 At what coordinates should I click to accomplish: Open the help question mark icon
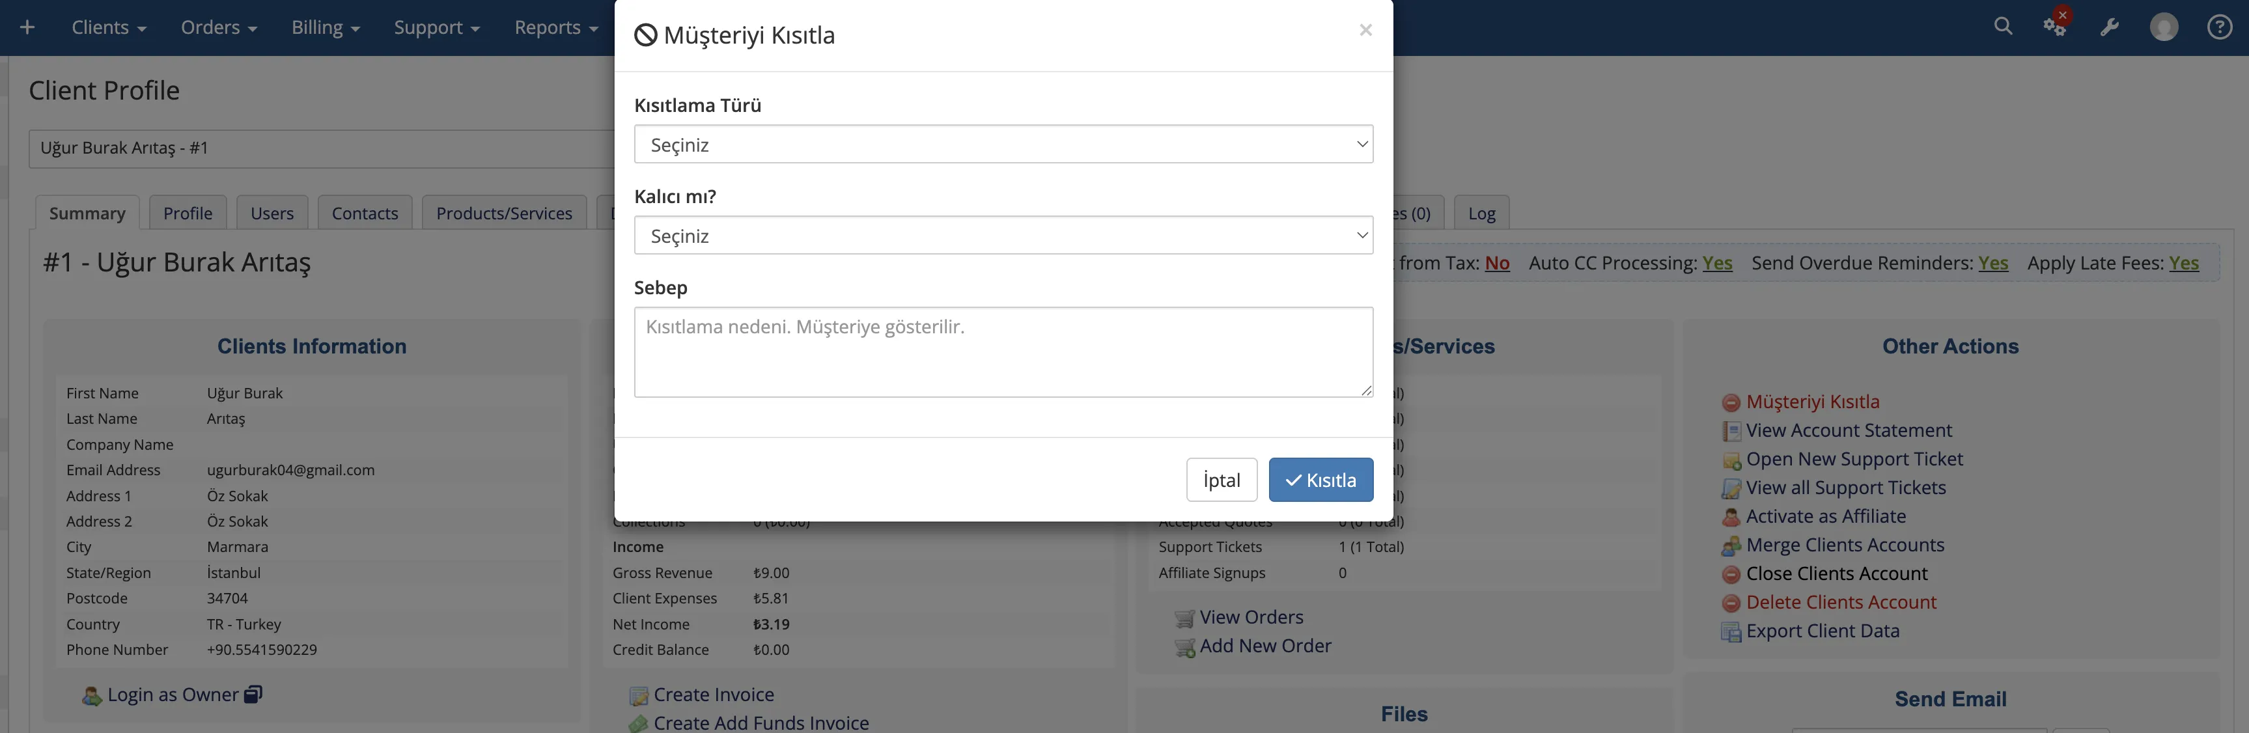pyautogui.click(x=2219, y=27)
